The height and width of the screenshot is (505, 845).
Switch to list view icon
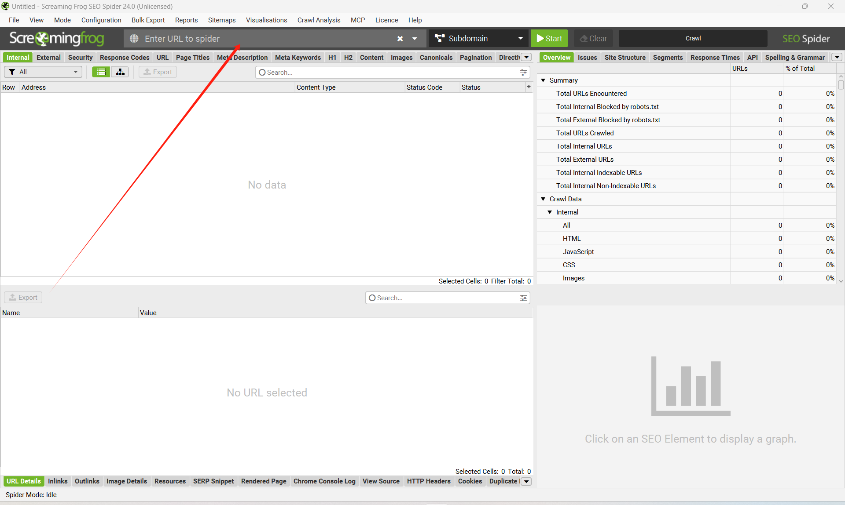101,72
